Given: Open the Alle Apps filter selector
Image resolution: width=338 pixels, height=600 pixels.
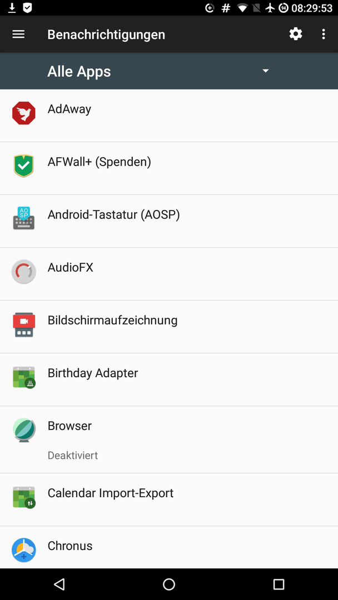Looking at the screenshot, I should coord(159,71).
